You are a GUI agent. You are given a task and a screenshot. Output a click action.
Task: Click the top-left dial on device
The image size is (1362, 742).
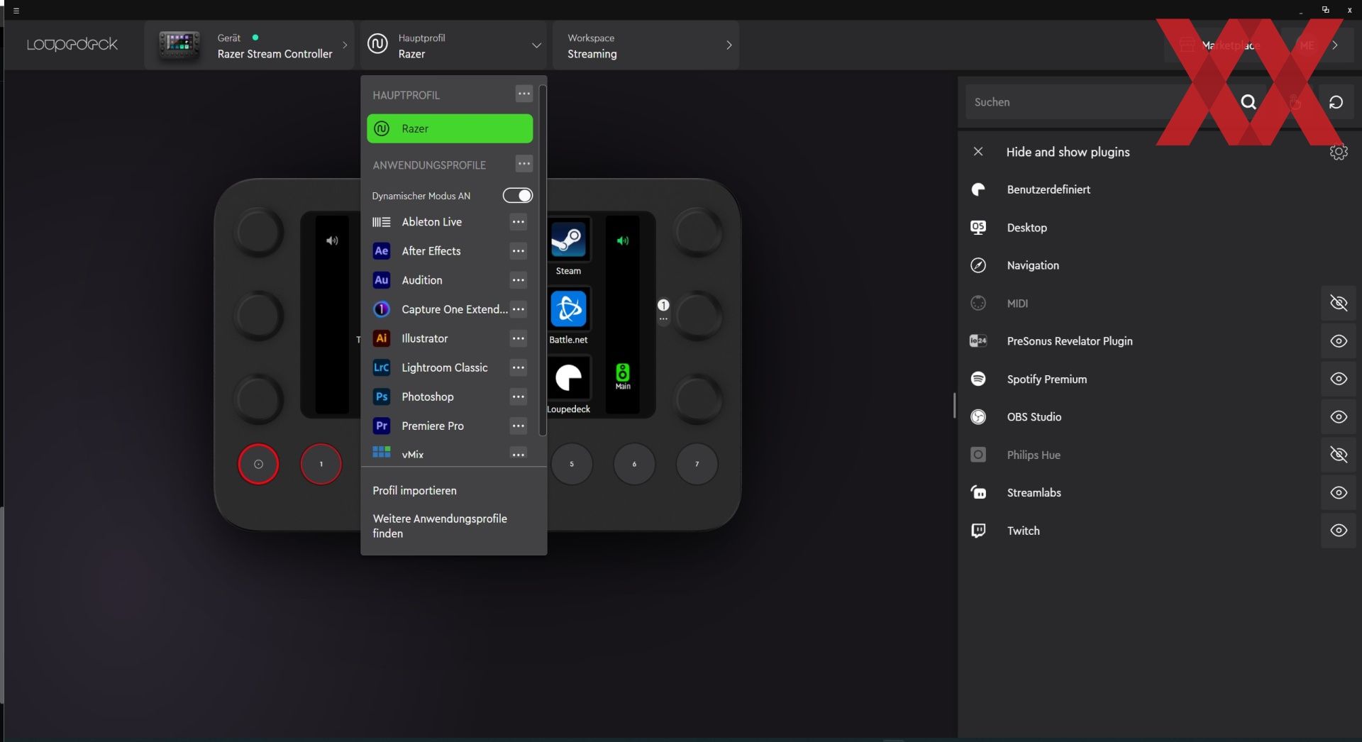(258, 232)
